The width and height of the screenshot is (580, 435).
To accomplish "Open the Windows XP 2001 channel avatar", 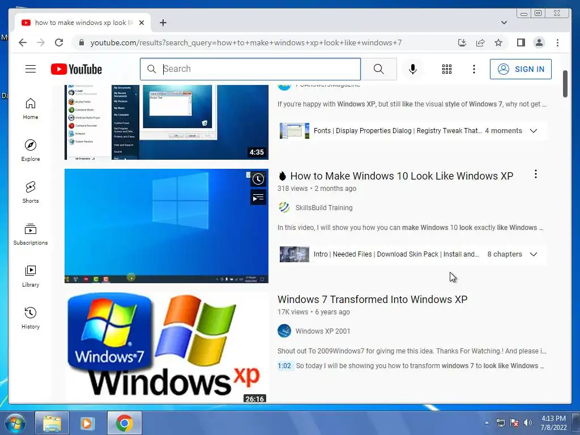I will coord(284,331).
